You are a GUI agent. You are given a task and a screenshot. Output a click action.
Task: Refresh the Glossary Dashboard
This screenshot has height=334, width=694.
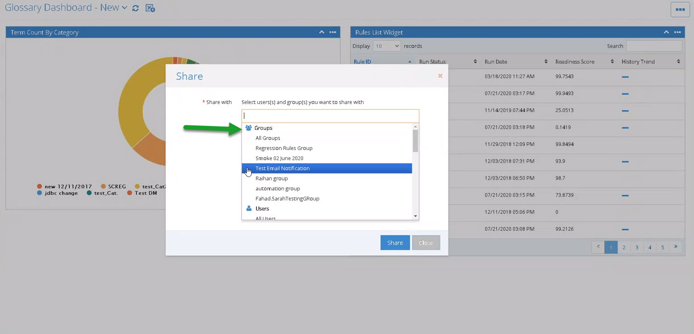coord(135,8)
